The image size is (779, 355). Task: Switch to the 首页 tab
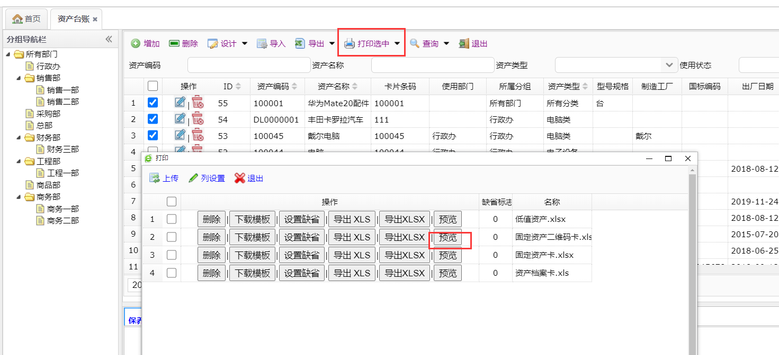tap(26, 19)
